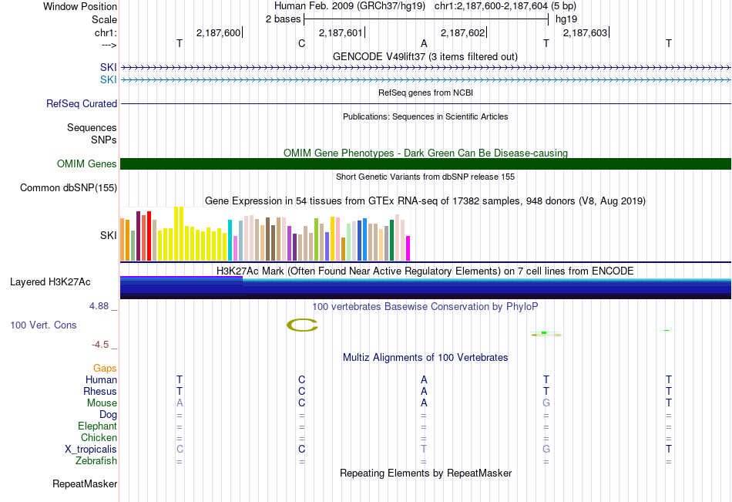The height and width of the screenshot is (502, 732).
Task: Click the Human species row label
Action: tap(101, 379)
